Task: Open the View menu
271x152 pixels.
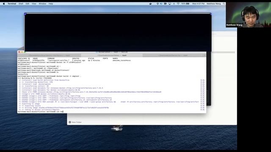Action: (x=34, y=4)
